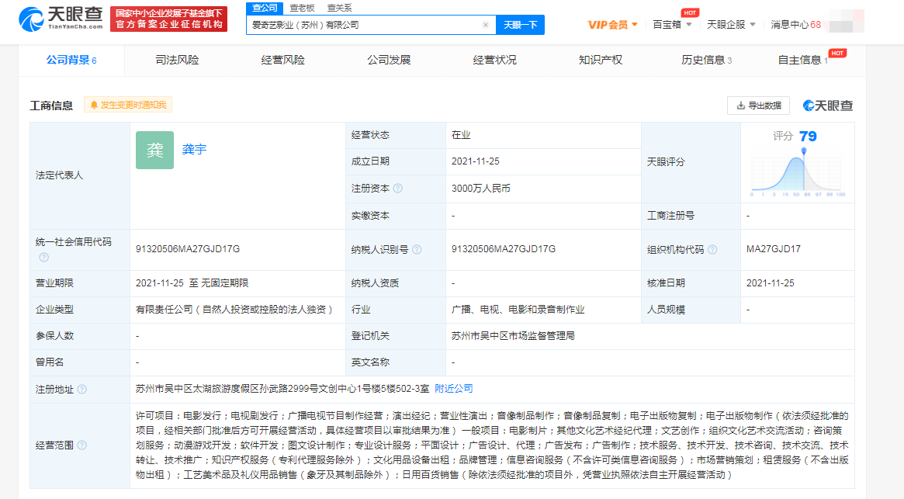Image resolution: width=904 pixels, height=499 pixels.
Task: Click the 天眼一下 search button
Action: pos(520,25)
